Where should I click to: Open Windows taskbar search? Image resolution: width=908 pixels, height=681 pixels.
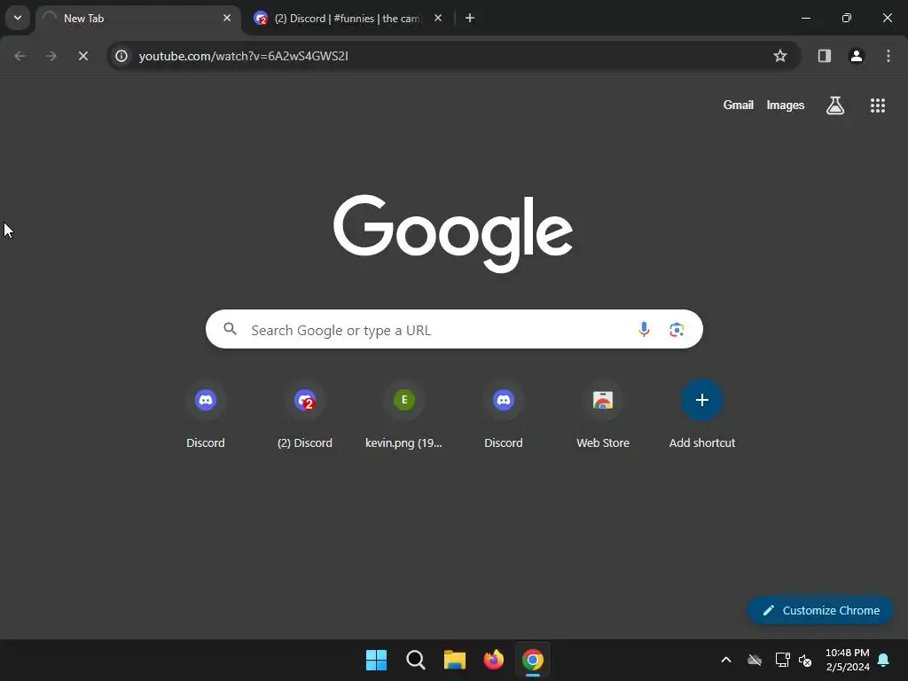coord(416,660)
